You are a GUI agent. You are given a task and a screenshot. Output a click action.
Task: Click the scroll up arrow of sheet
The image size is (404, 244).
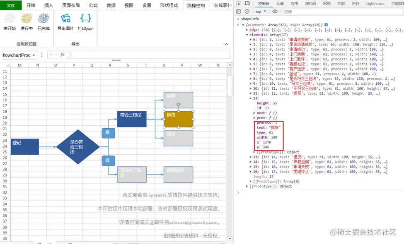coord(230,65)
